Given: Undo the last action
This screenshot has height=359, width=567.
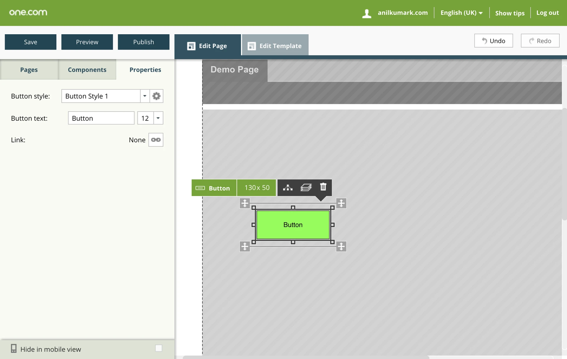Looking at the screenshot, I should pos(493,41).
